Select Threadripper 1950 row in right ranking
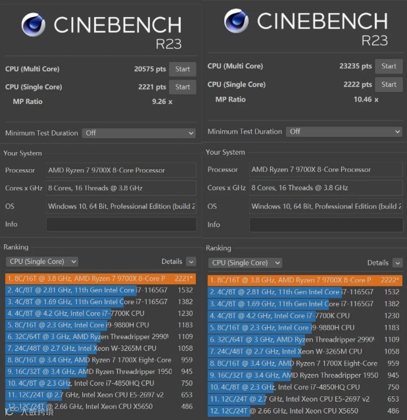 (305, 375)
